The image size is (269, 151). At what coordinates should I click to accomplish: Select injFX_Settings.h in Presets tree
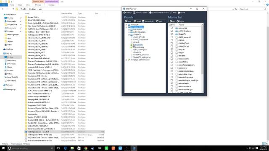click(x=140, y=49)
